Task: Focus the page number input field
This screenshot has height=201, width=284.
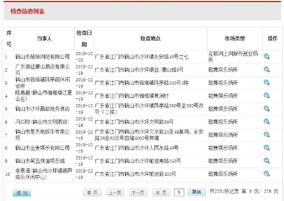Action: [179, 192]
